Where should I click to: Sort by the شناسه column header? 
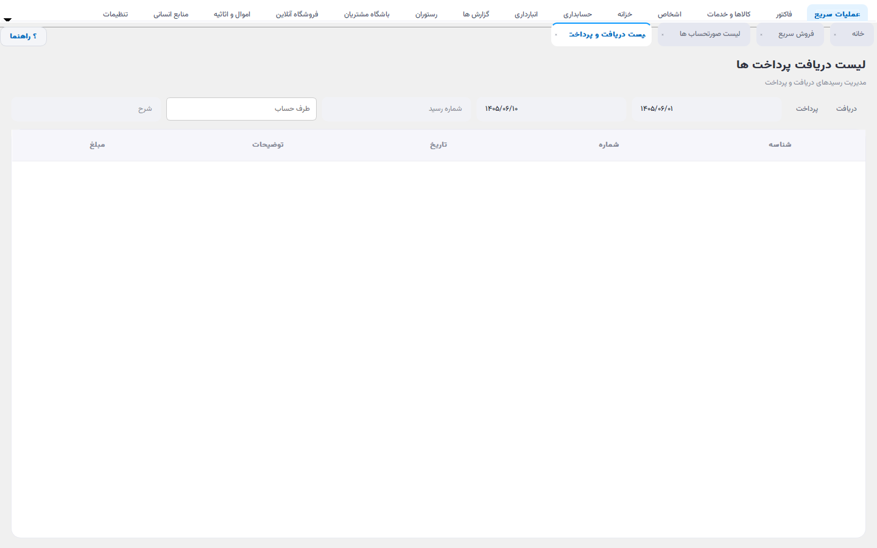pyautogui.click(x=780, y=145)
